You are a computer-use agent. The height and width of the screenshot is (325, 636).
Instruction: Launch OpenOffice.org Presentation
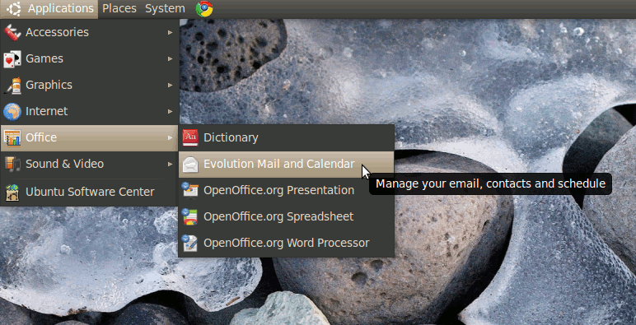pos(287,190)
